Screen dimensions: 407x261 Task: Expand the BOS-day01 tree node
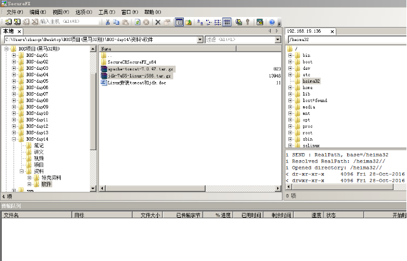point(14,55)
